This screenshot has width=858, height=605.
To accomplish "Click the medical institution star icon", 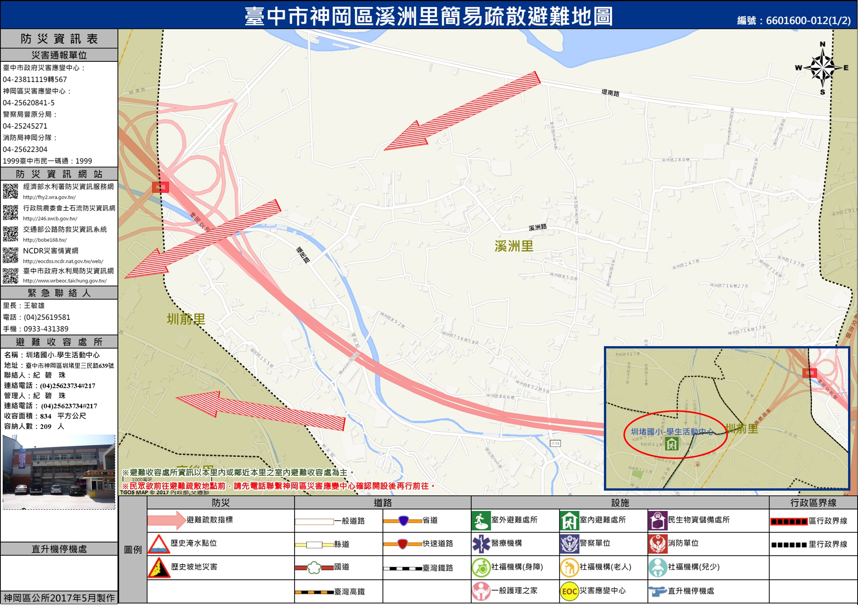I will pos(481,544).
